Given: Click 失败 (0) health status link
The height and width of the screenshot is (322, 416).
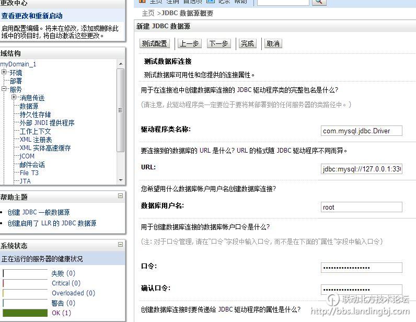Looking at the screenshot, I should [x=63, y=273].
